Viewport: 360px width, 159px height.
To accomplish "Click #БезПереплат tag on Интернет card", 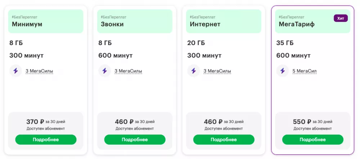I will click(x=203, y=17).
